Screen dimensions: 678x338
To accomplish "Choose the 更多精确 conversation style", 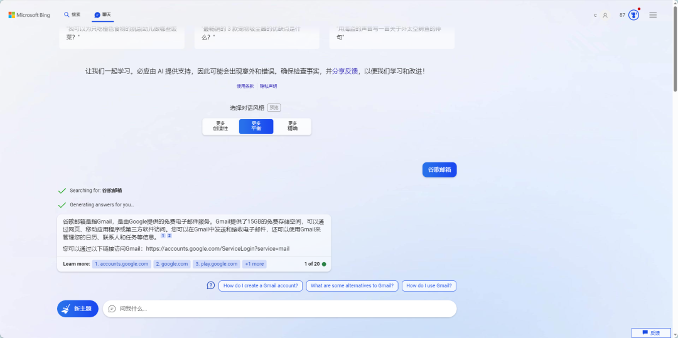I will [x=293, y=126].
